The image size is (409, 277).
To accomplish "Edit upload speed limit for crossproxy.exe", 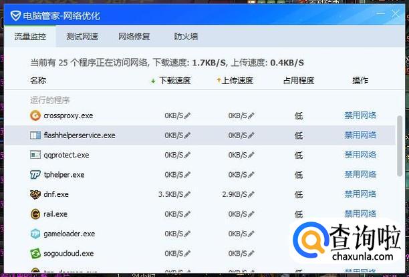I will pos(251,115).
